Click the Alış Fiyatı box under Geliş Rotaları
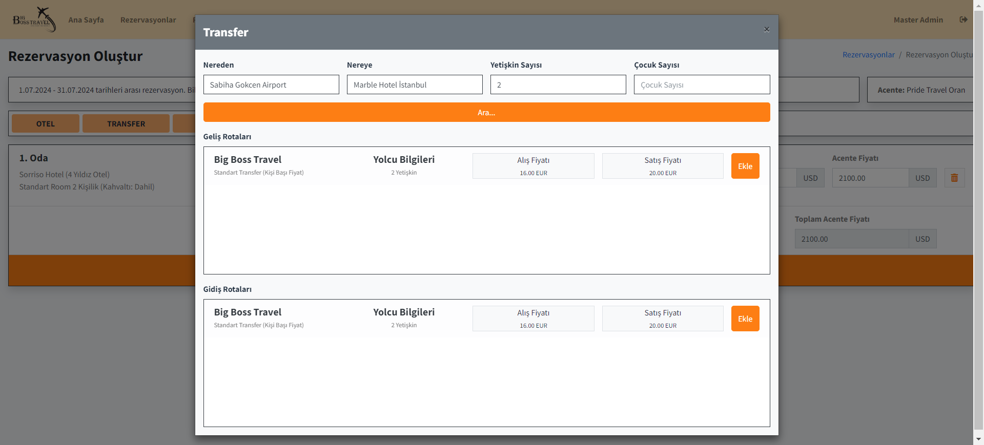This screenshot has width=984, height=445. (x=534, y=166)
